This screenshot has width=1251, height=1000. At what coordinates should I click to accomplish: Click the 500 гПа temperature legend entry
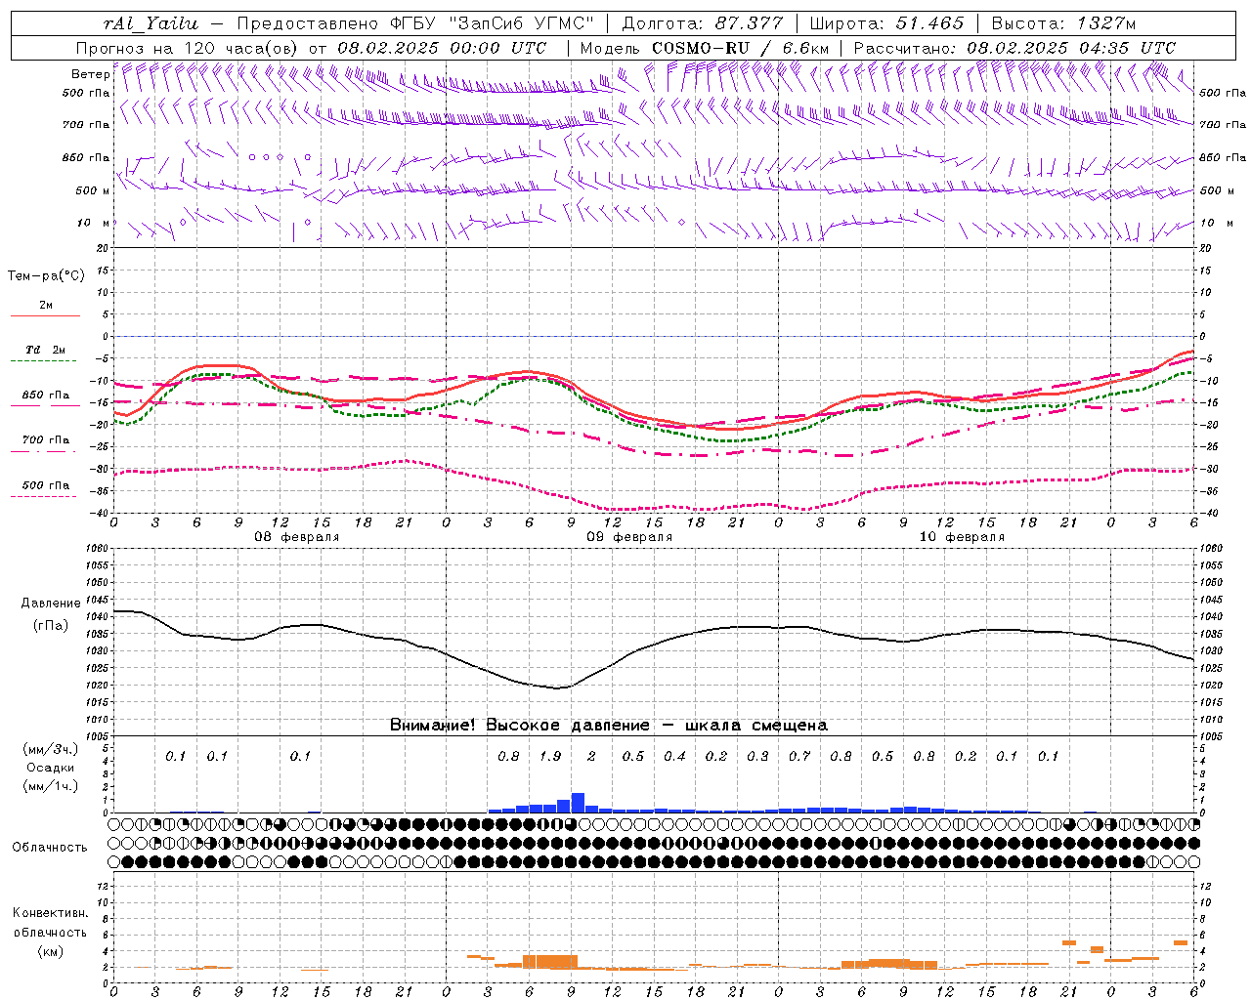46,485
